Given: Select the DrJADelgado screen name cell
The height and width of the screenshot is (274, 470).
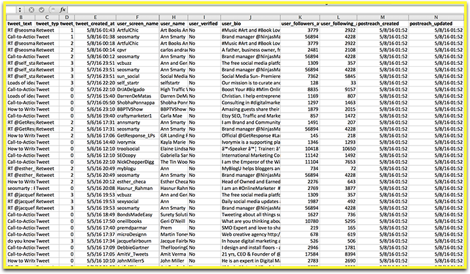Looking at the screenshot, I should pyautogui.click(x=137, y=89).
